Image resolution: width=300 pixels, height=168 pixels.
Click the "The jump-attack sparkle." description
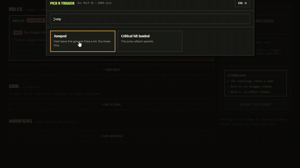click(x=137, y=41)
